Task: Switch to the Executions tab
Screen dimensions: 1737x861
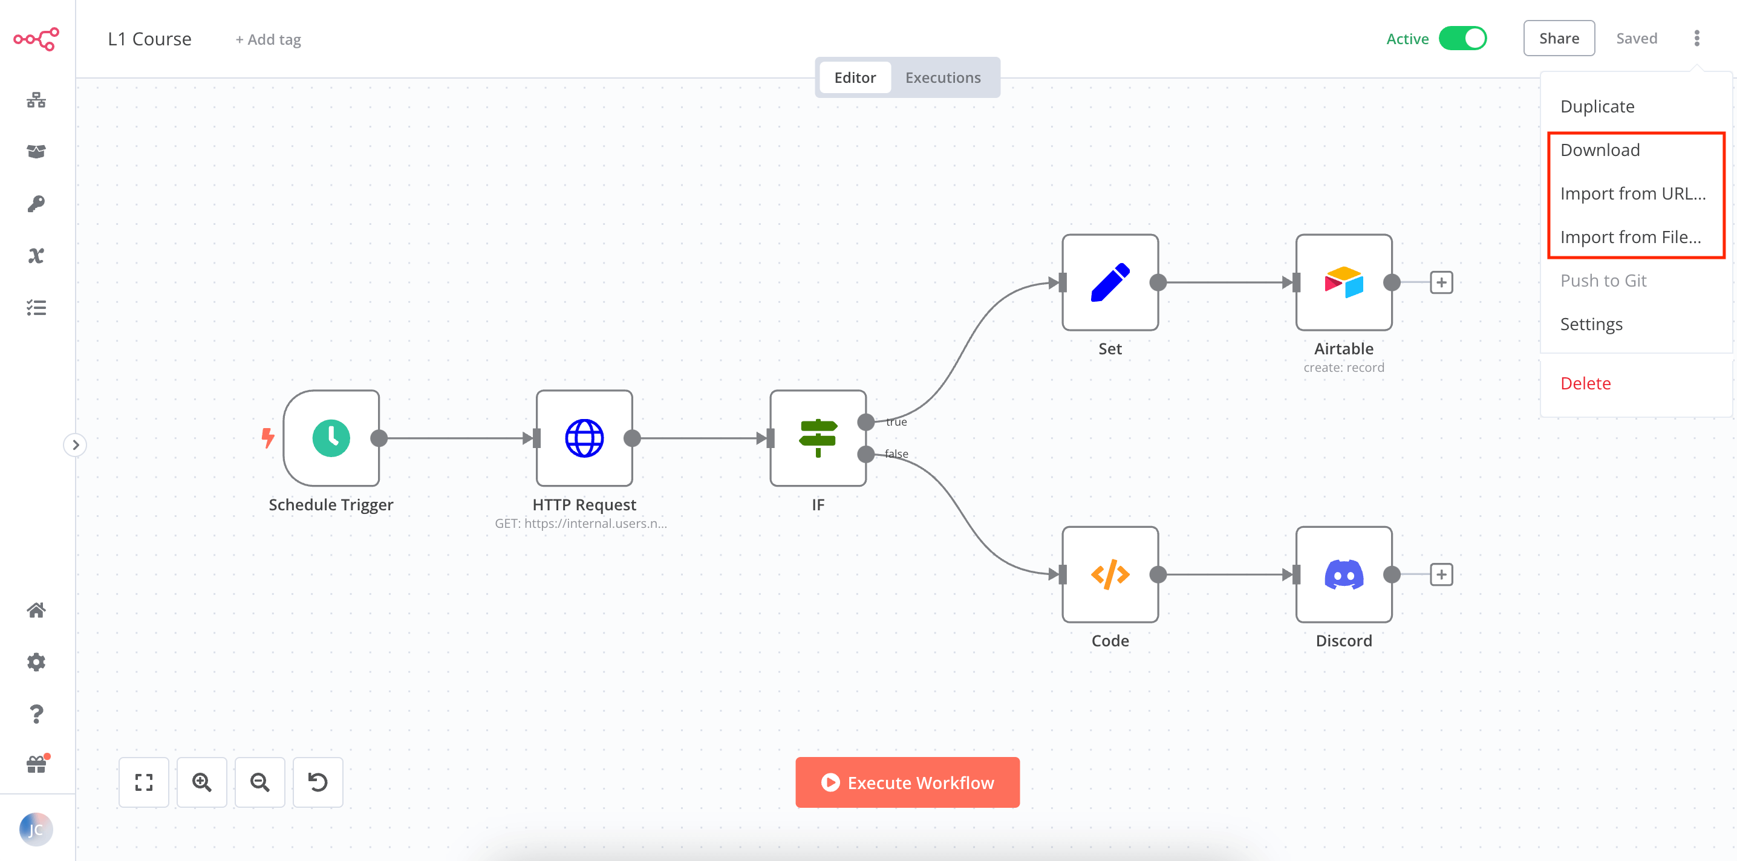Action: tap(942, 77)
